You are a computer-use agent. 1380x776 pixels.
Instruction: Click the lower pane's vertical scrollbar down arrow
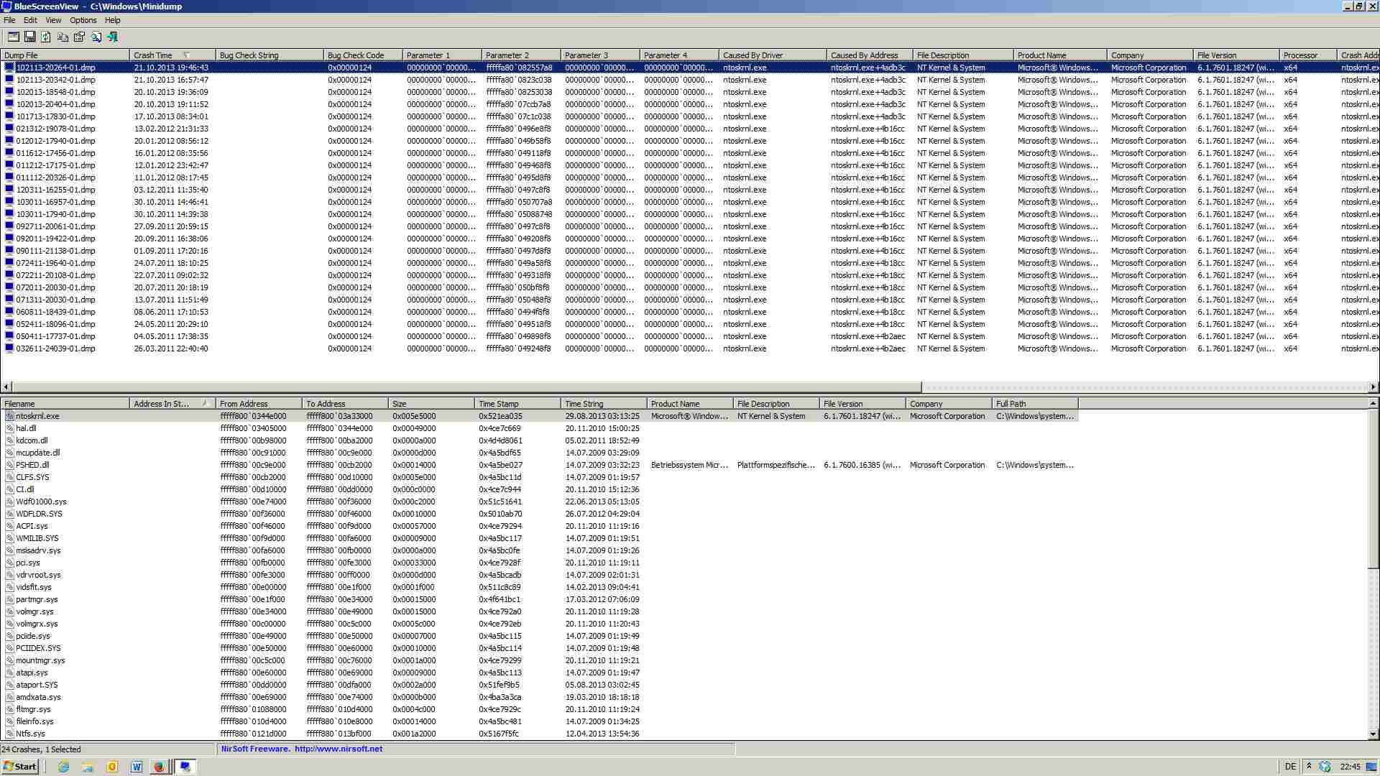[x=1373, y=734]
